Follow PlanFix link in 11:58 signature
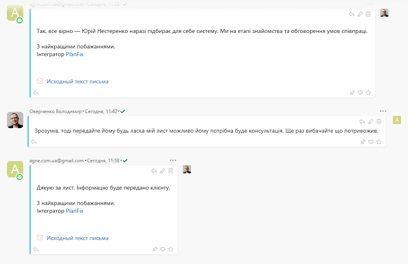Image resolution: width=408 pixels, height=264 pixels. tap(75, 211)
